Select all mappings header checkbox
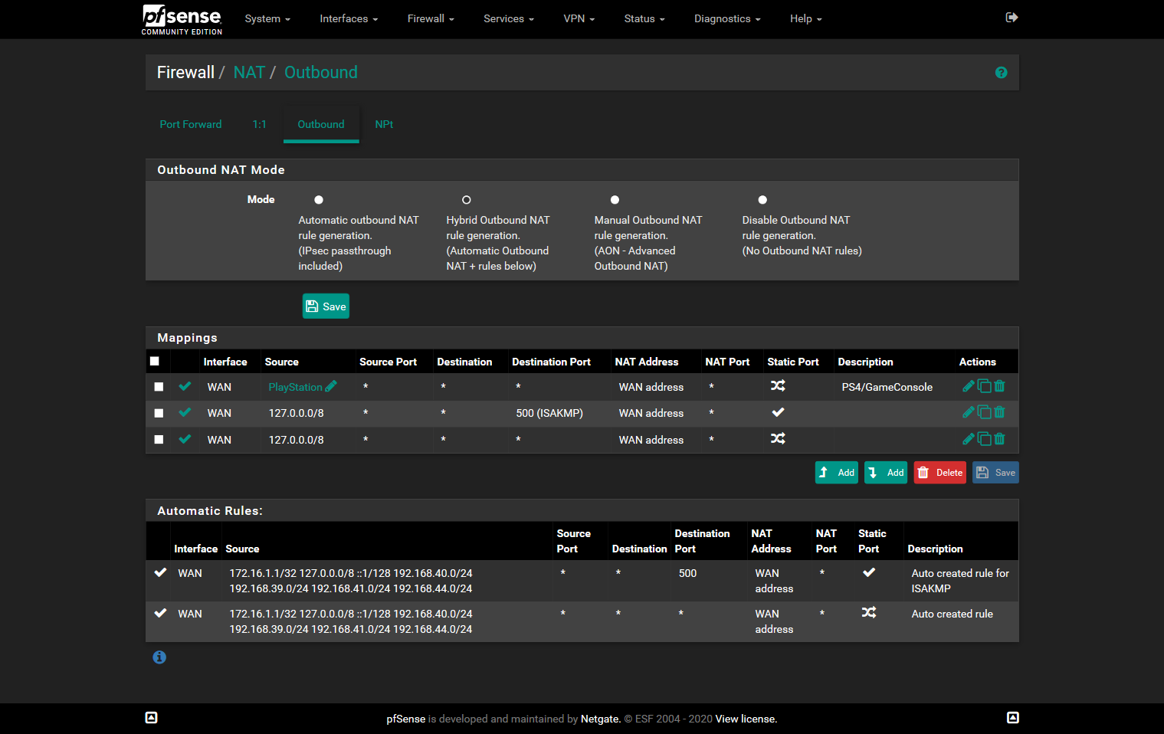1164x734 pixels. 155,361
